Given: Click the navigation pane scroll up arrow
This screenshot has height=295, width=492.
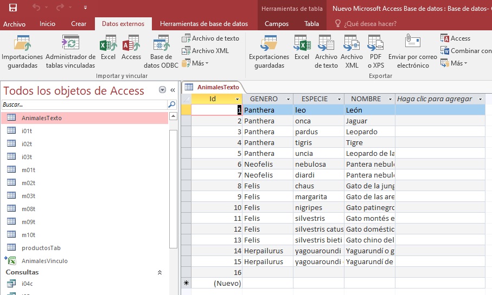Looking at the screenshot, I should pyautogui.click(x=173, y=116).
